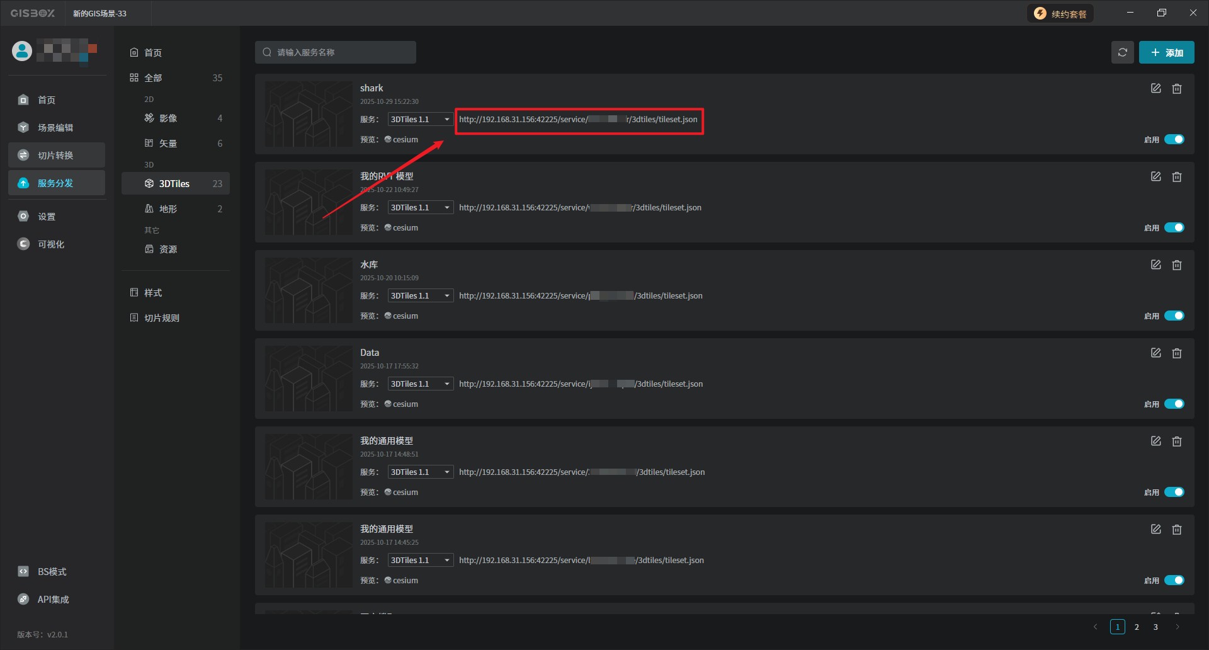Open the service type dropdown for 水库

click(420, 296)
